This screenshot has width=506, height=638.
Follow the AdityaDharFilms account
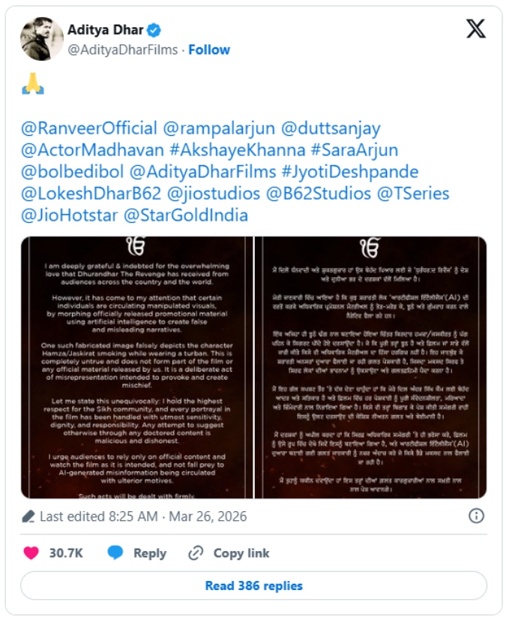coord(209,50)
